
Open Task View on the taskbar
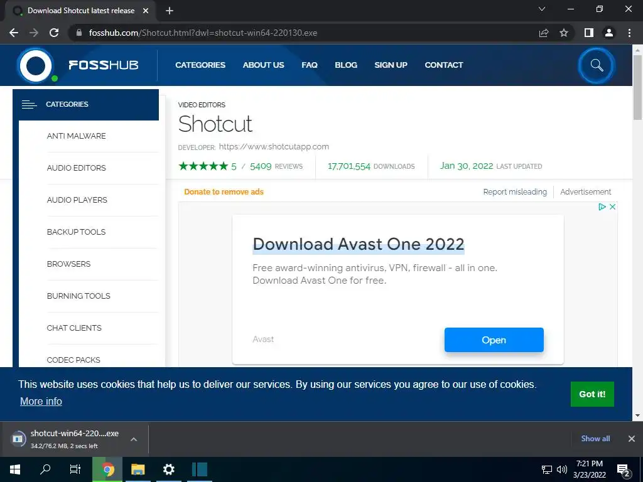point(75,469)
